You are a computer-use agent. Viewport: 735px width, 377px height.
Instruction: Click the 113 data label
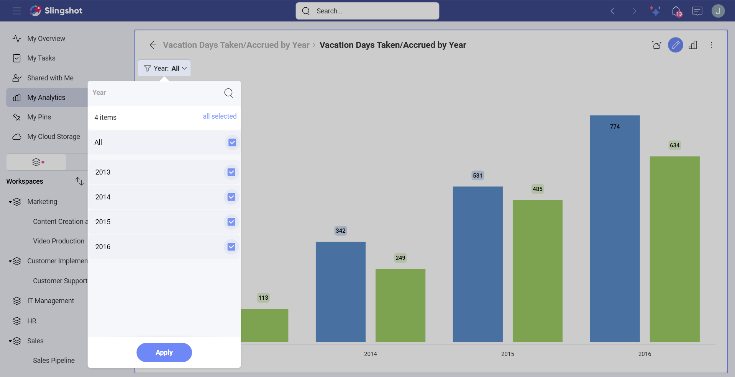[263, 298]
